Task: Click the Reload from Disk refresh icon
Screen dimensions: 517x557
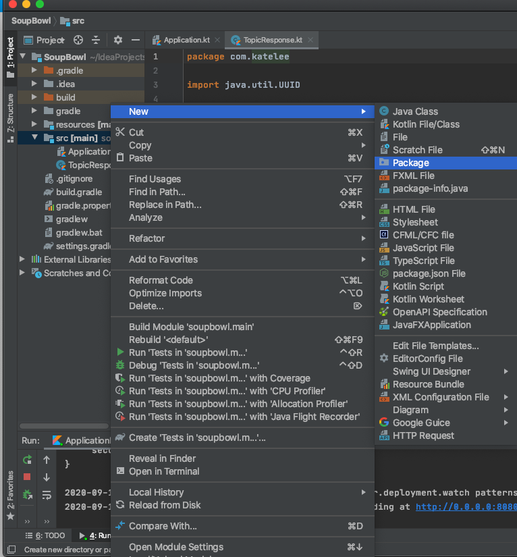Action: point(120,504)
